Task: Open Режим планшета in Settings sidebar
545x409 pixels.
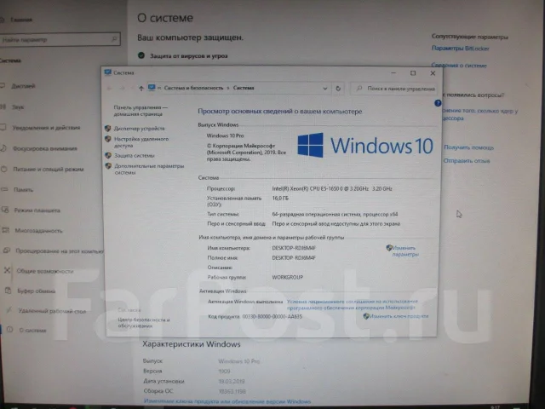Action: coord(37,210)
